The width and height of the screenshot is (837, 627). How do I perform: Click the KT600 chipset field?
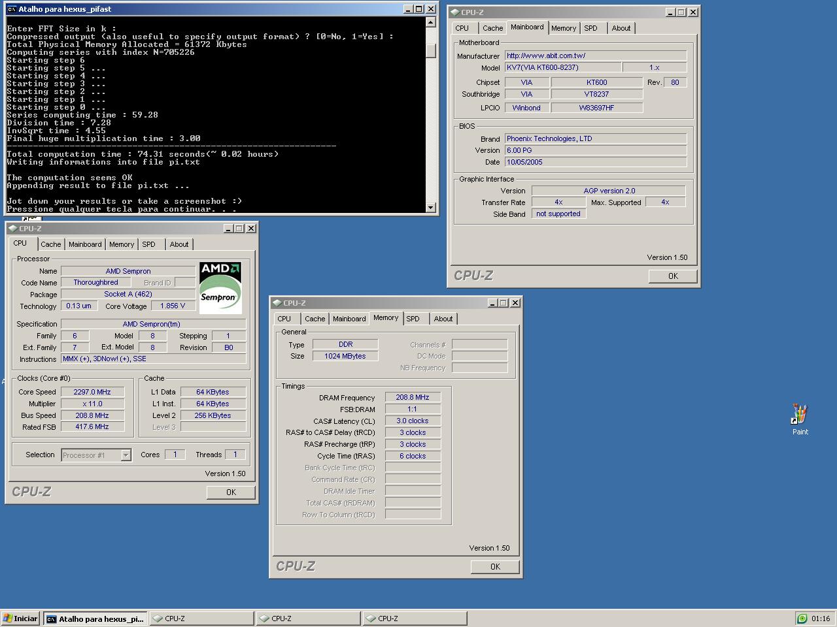[x=597, y=83]
